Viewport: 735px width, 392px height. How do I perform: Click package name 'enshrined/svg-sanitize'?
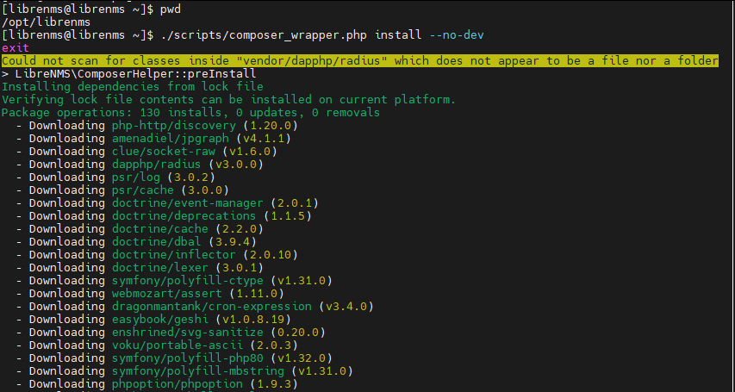[x=188, y=332]
